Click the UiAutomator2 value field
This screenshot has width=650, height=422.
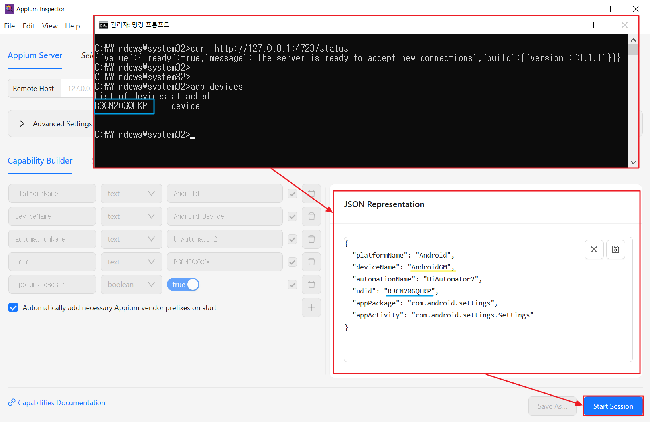pyautogui.click(x=225, y=239)
